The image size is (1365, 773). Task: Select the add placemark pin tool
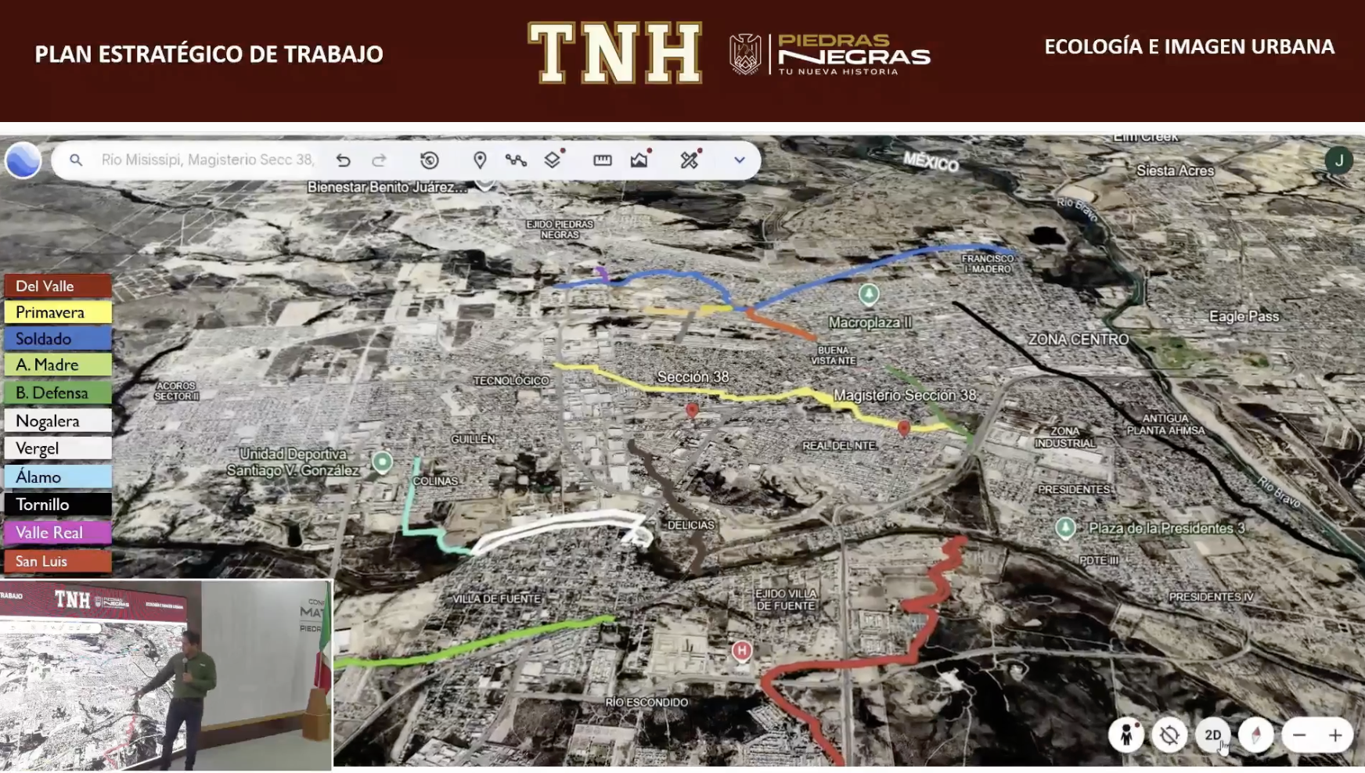(480, 160)
